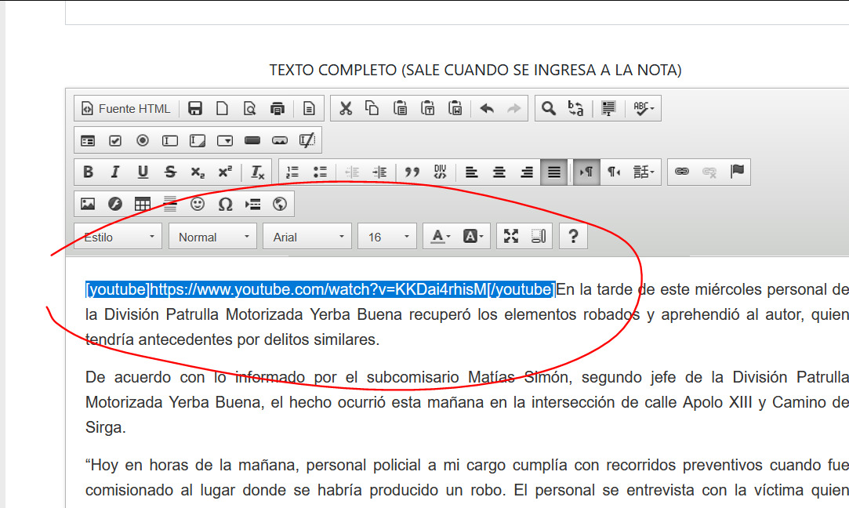Open Fuente HTML source view

pyautogui.click(x=125, y=108)
